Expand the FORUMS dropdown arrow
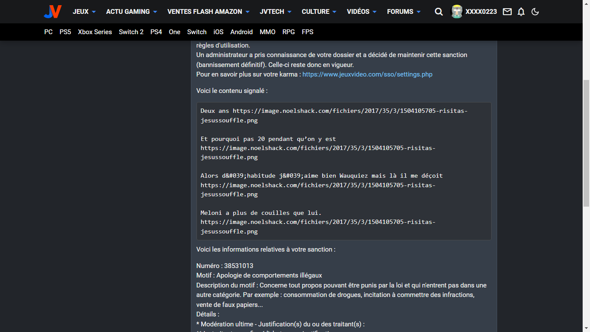 [x=419, y=12]
